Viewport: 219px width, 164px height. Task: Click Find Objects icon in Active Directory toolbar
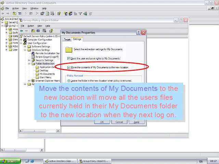click(x=85, y=14)
